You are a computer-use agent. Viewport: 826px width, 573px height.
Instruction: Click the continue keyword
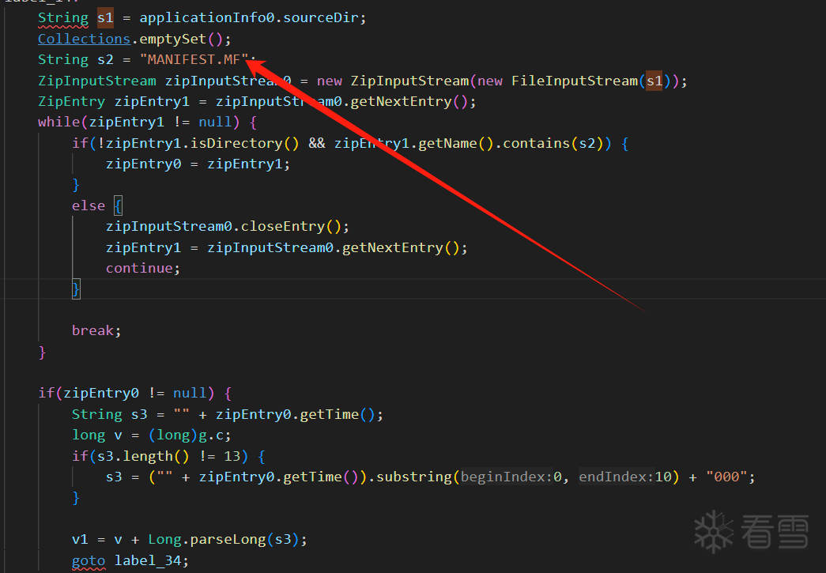(x=139, y=269)
